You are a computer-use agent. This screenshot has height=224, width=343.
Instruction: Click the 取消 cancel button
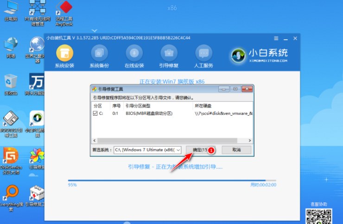pos(236,150)
